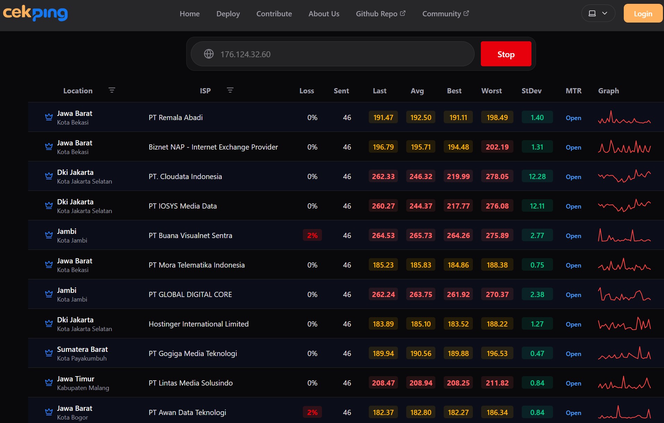This screenshot has height=423, width=664.
Task: Click the latency graph for Biznet NAP
Action: 624,147
